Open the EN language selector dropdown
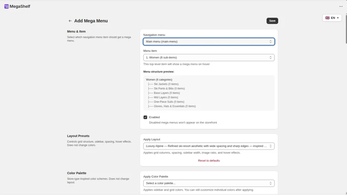This screenshot has height=195, width=347. pyautogui.click(x=332, y=18)
